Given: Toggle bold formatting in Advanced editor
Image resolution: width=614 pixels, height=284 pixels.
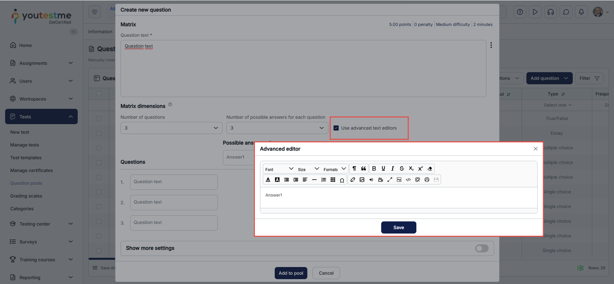Looking at the screenshot, I should (374, 169).
